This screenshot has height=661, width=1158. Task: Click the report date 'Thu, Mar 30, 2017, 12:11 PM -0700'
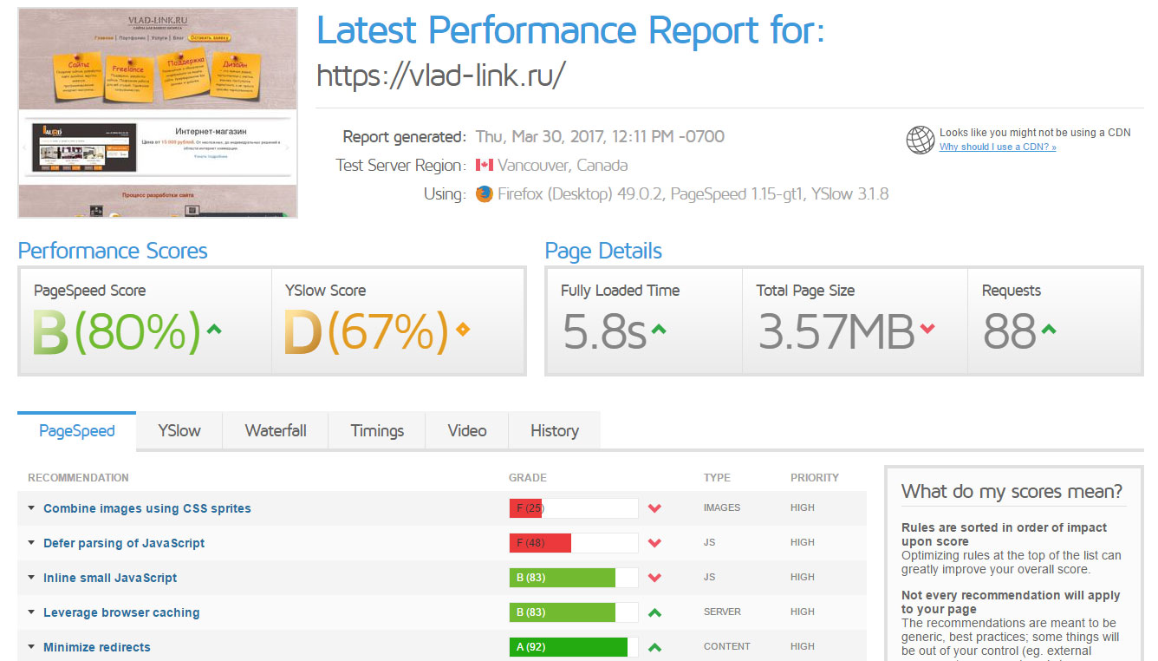600,136
